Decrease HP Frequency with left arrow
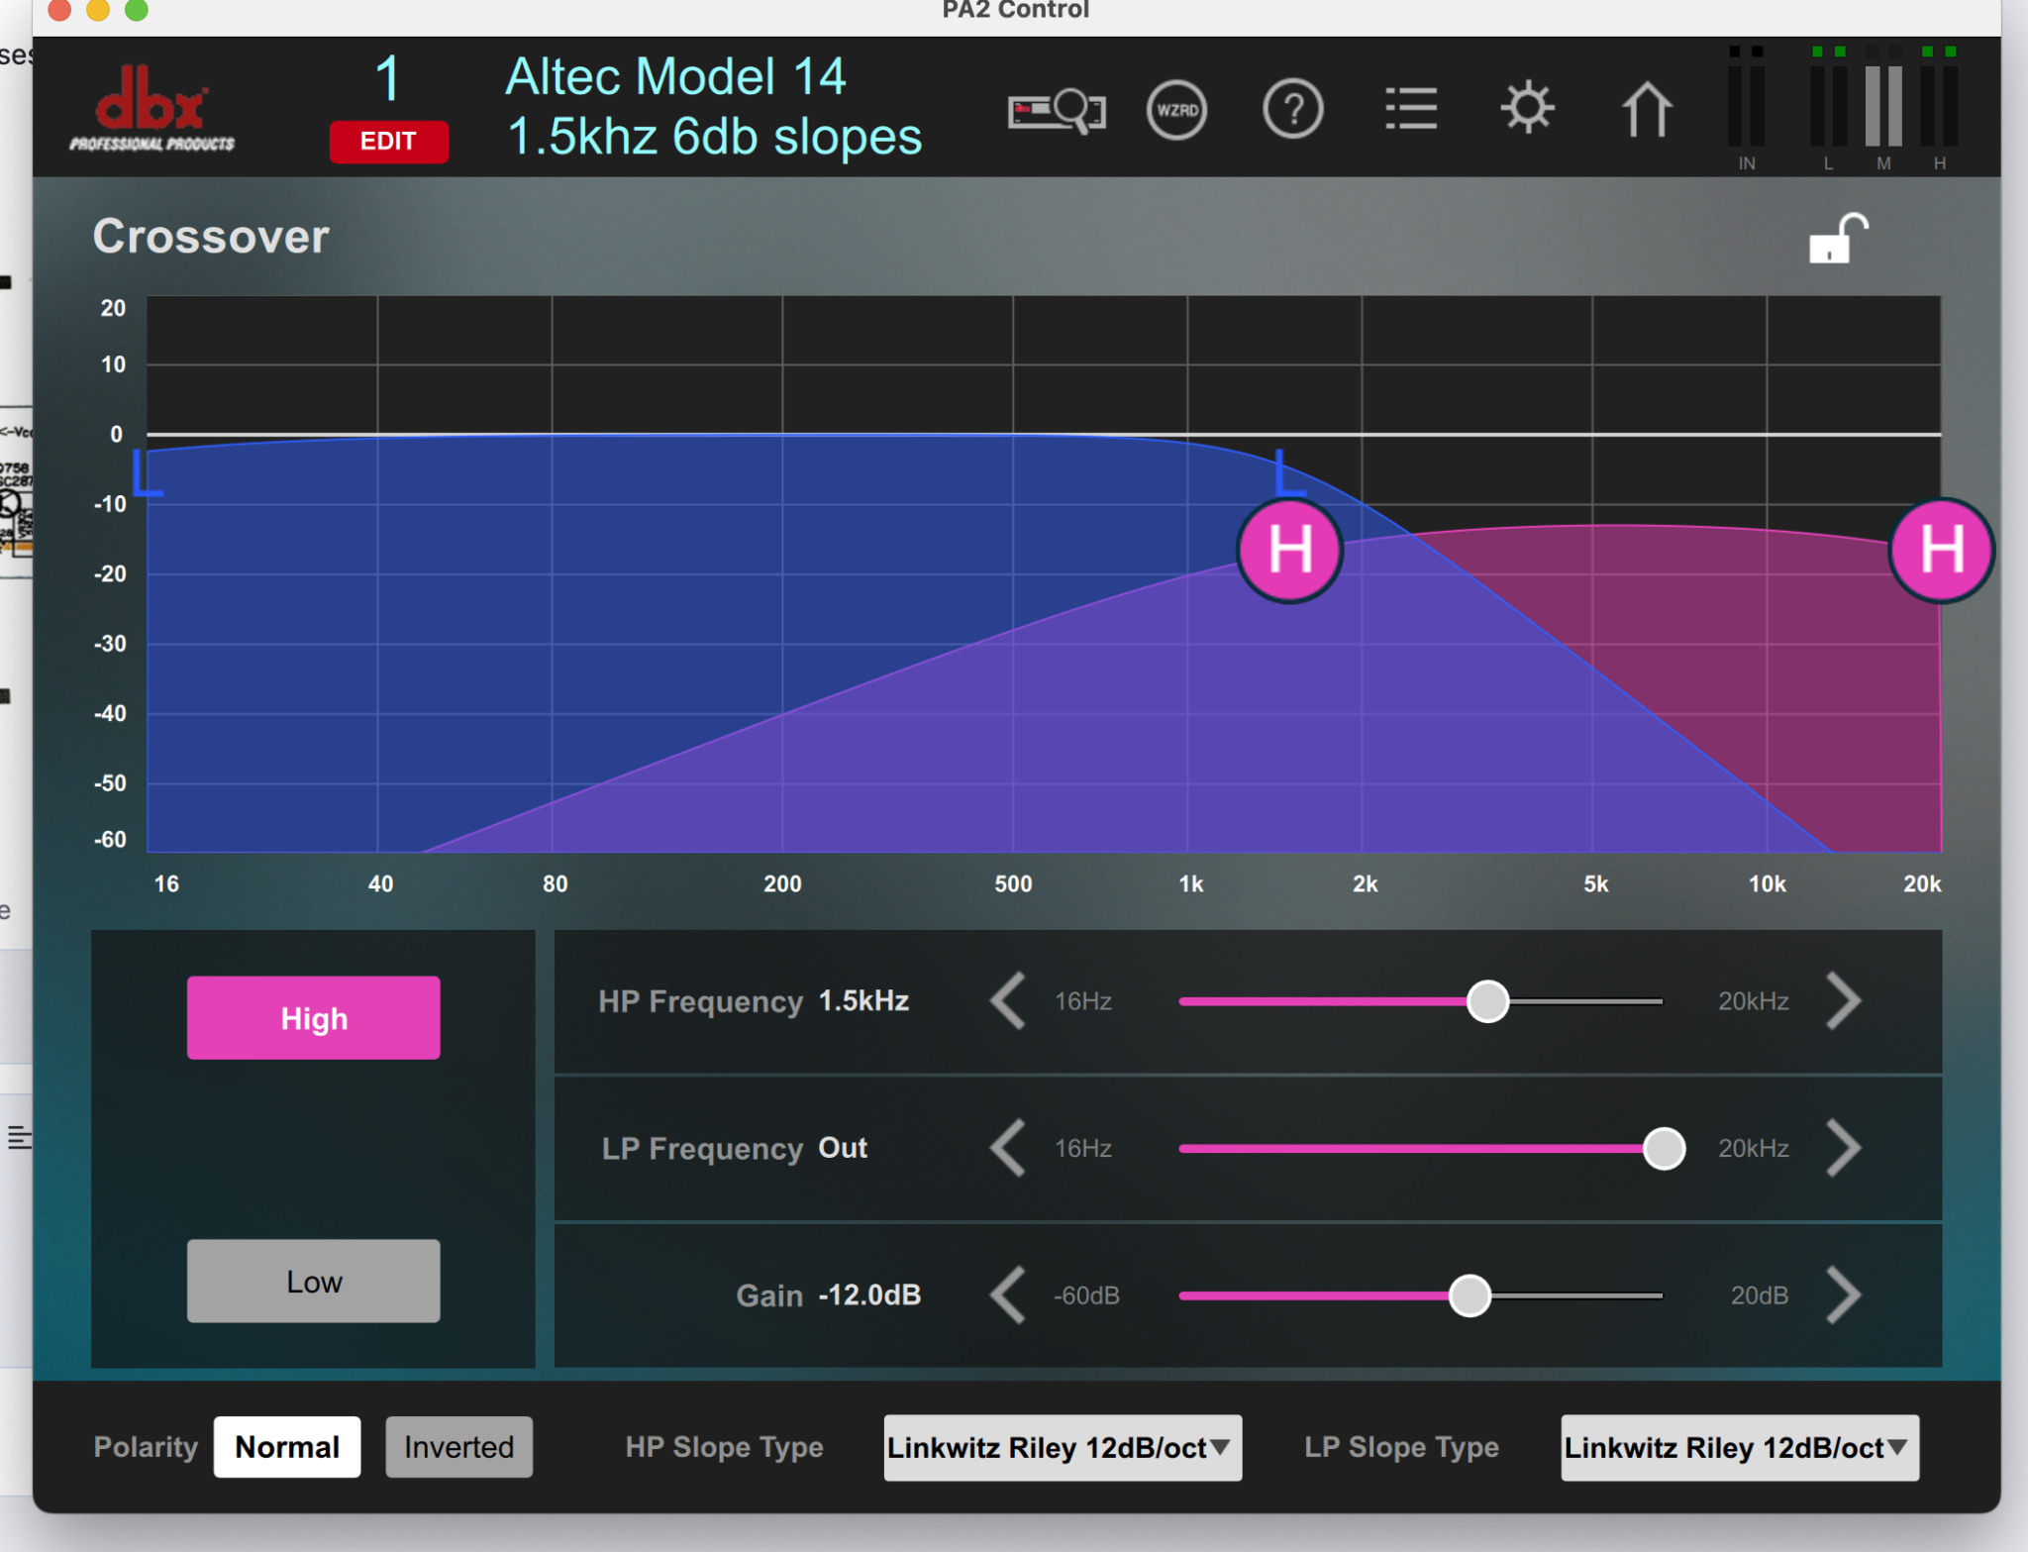The width and height of the screenshot is (2028, 1552). (1008, 1001)
